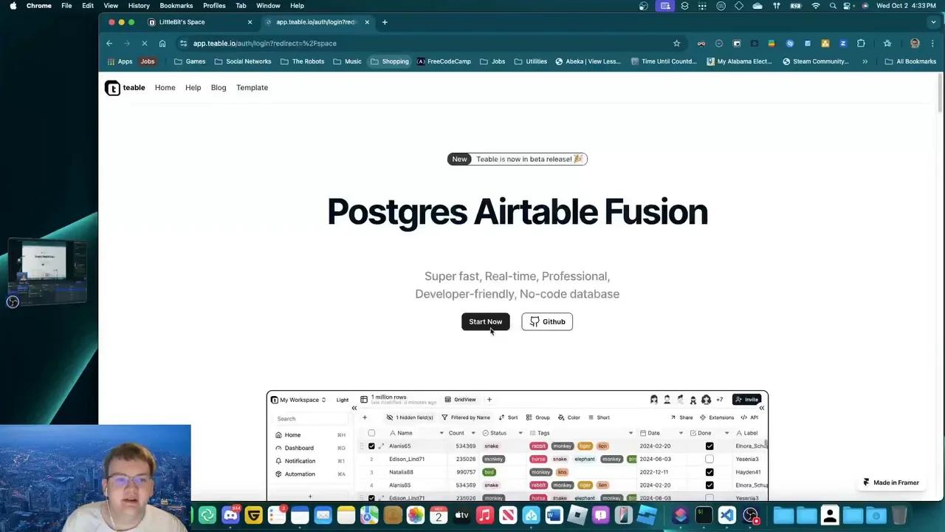Viewport: 945px width, 532px height.
Task: Bookmark this page with the star icon
Action: click(x=676, y=44)
